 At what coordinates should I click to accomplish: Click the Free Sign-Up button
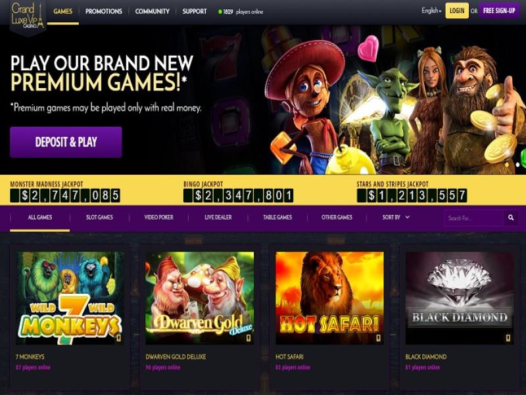coord(499,11)
